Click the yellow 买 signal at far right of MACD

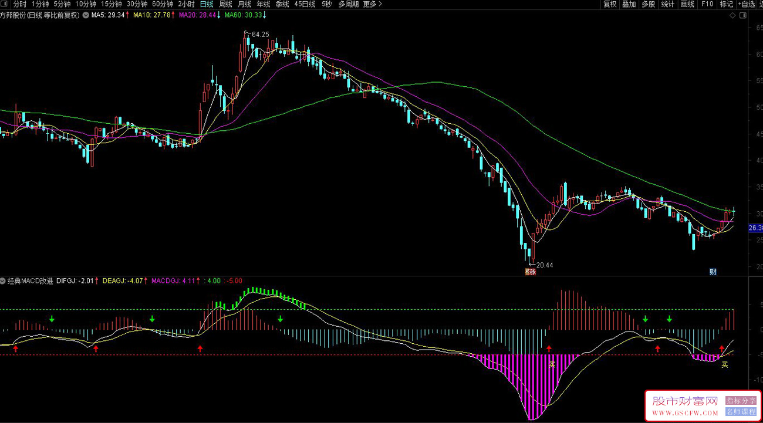(725, 364)
